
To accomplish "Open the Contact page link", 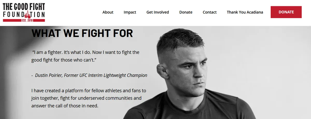I will (210, 12).
